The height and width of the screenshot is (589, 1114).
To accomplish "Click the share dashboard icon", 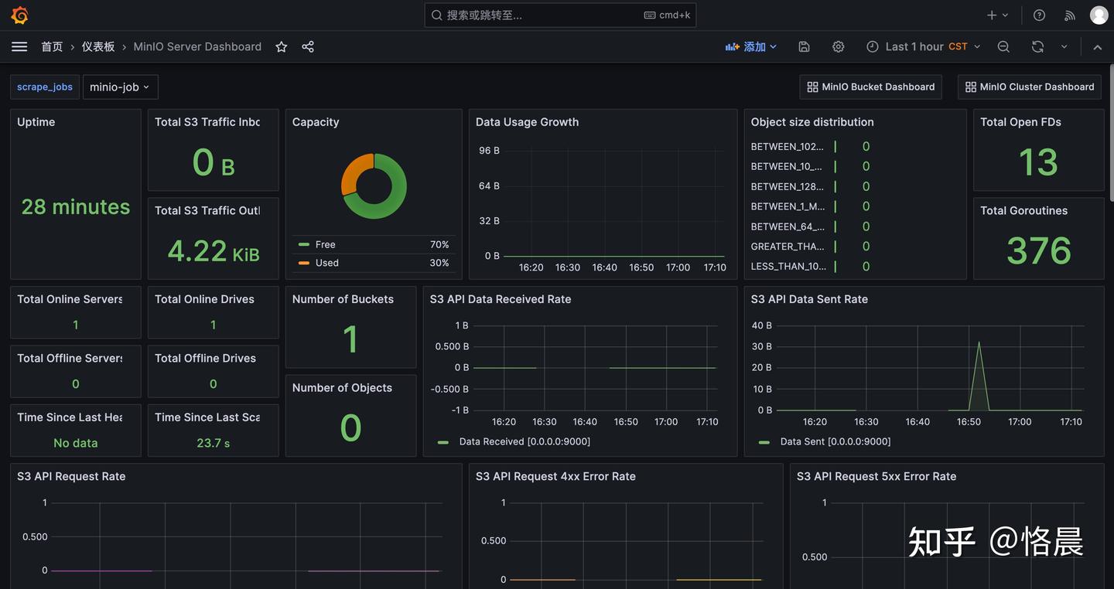I will point(308,47).
